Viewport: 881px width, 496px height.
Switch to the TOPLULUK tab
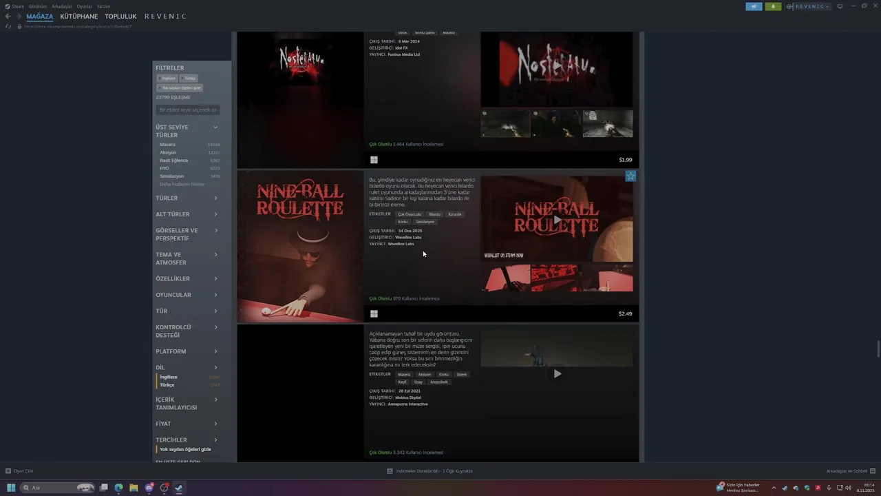click(121, 17)
